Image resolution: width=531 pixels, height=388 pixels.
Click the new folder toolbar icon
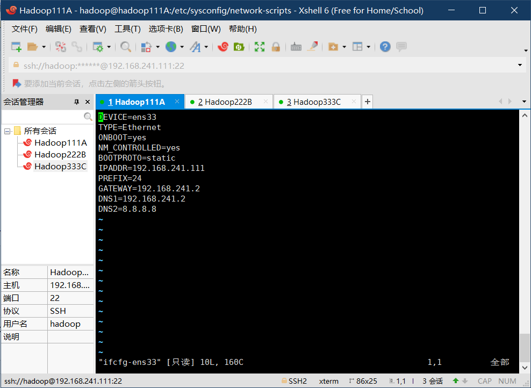(x=333, y=47)
